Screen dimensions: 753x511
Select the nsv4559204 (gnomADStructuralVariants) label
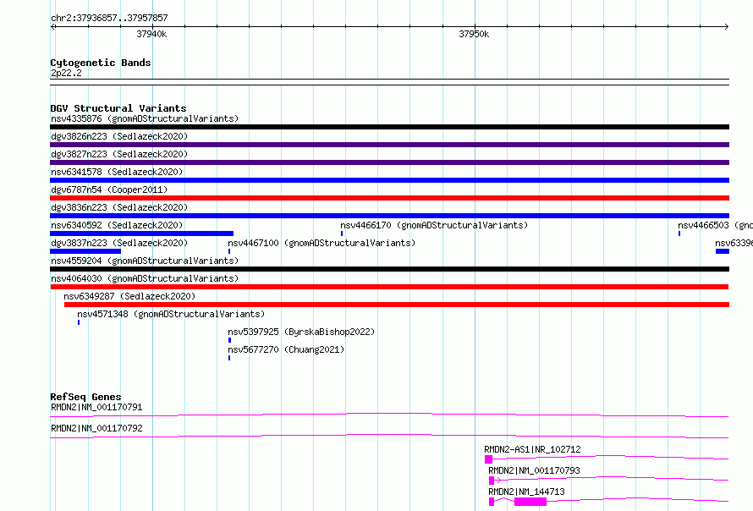[145, 261]
